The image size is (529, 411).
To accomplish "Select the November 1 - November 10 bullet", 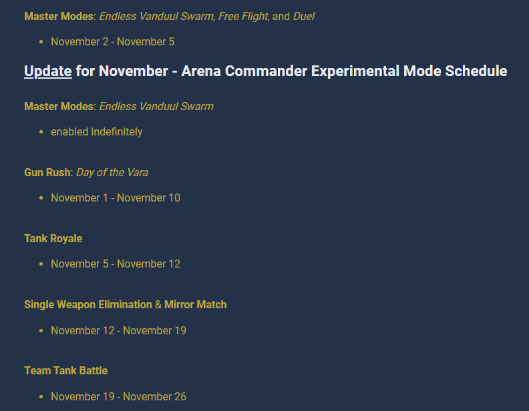I will click(115, 197).
